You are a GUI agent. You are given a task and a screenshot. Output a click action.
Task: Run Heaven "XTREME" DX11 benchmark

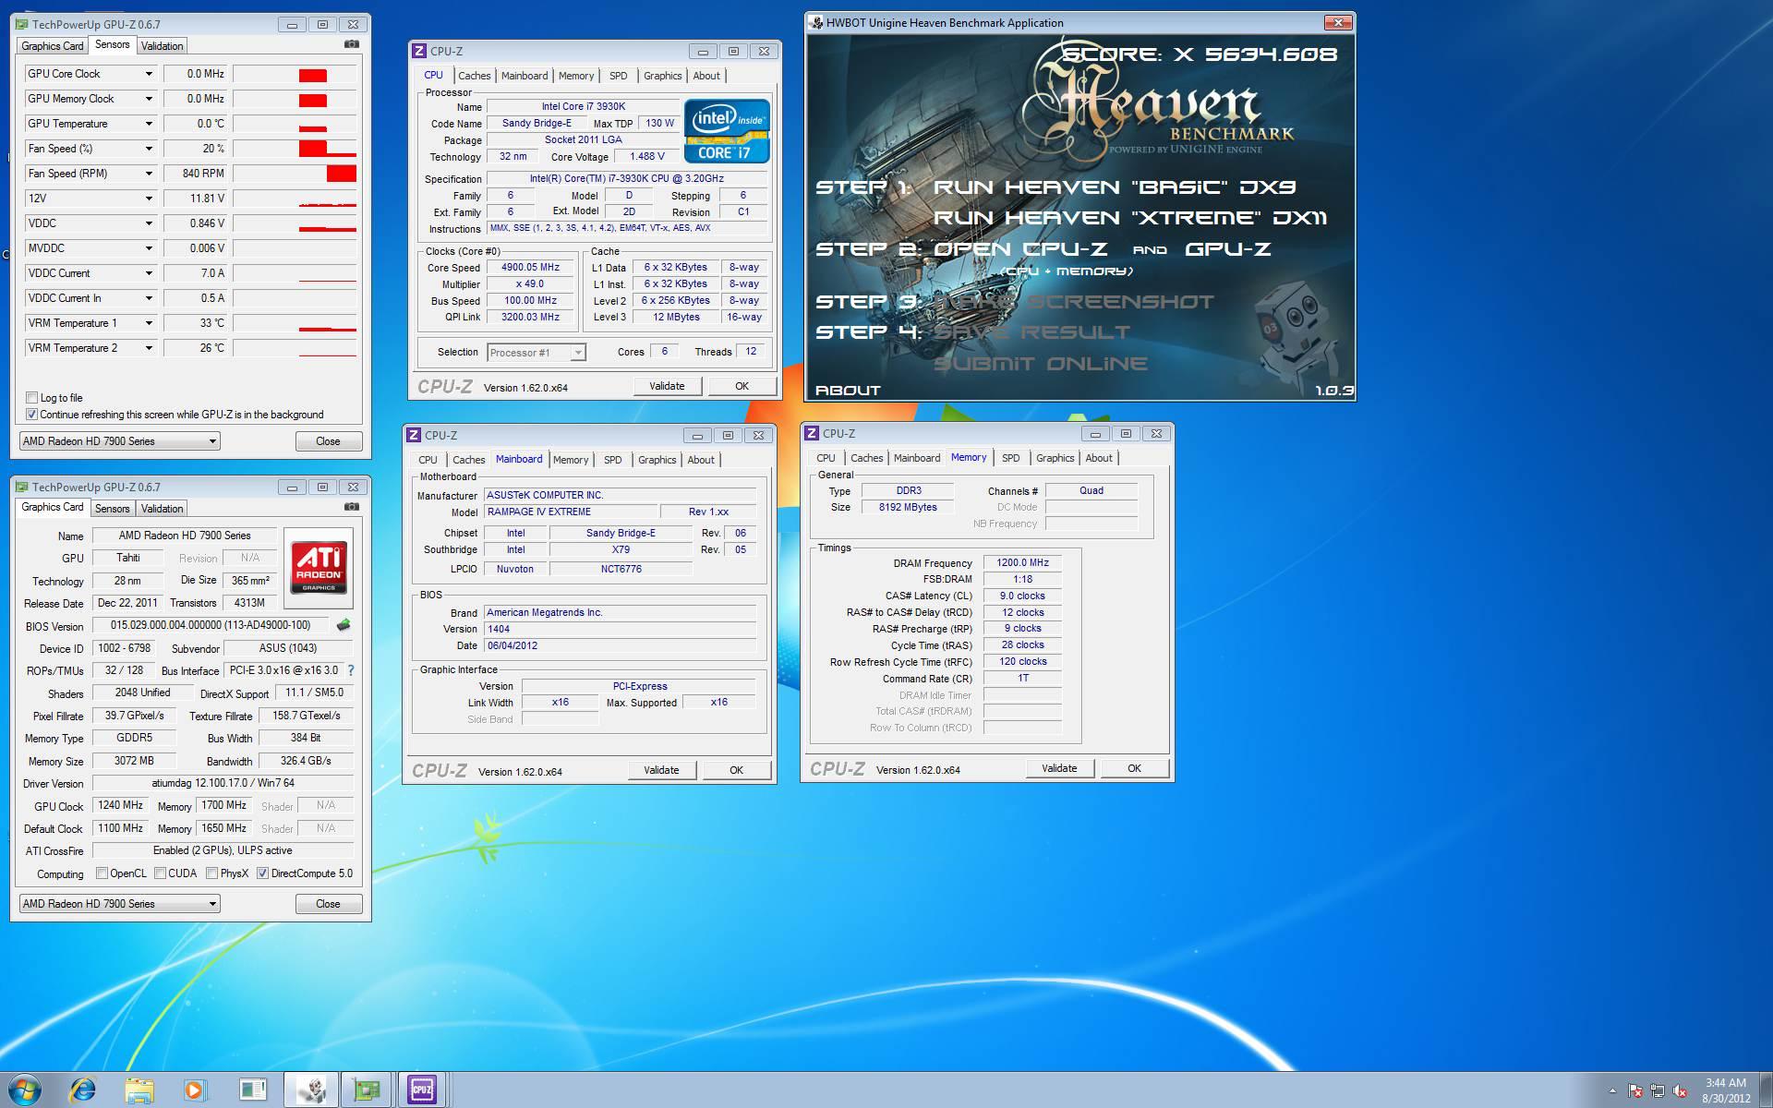click(1130, 218)
